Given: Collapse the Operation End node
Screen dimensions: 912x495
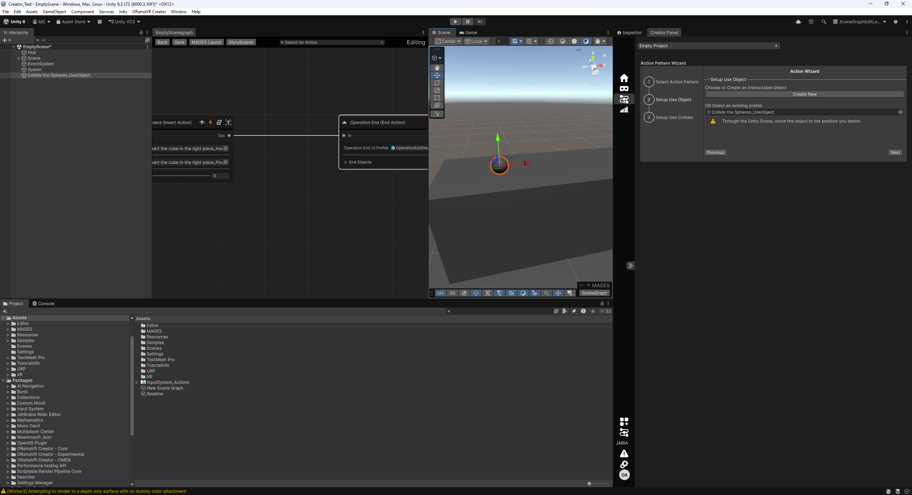Looking at the screenshot, I should (344, 122).
